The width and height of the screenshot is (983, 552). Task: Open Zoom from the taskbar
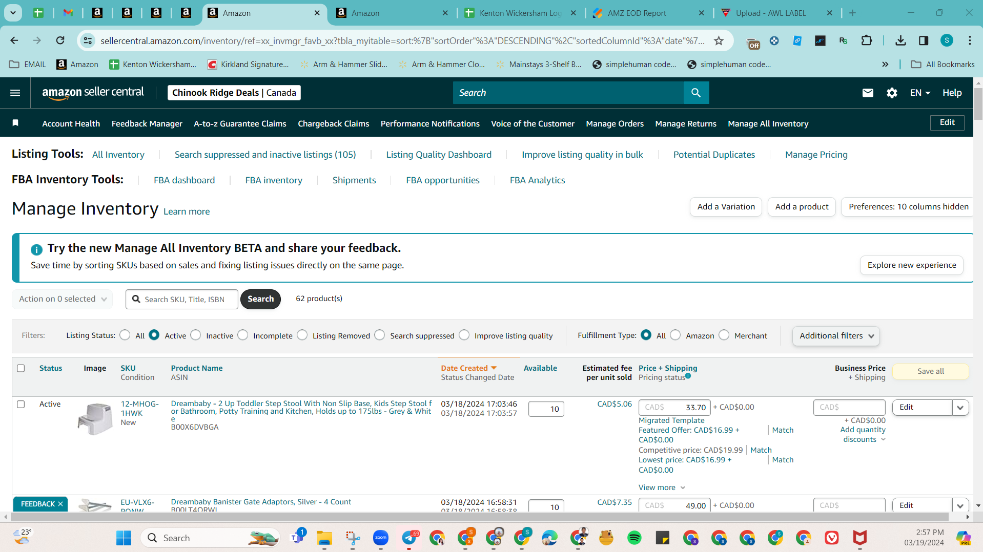(x=381, y=538)
